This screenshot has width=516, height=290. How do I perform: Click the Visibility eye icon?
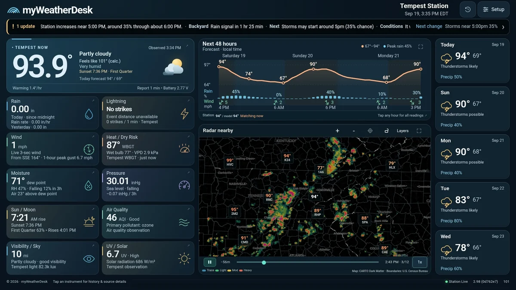(89, 259)
